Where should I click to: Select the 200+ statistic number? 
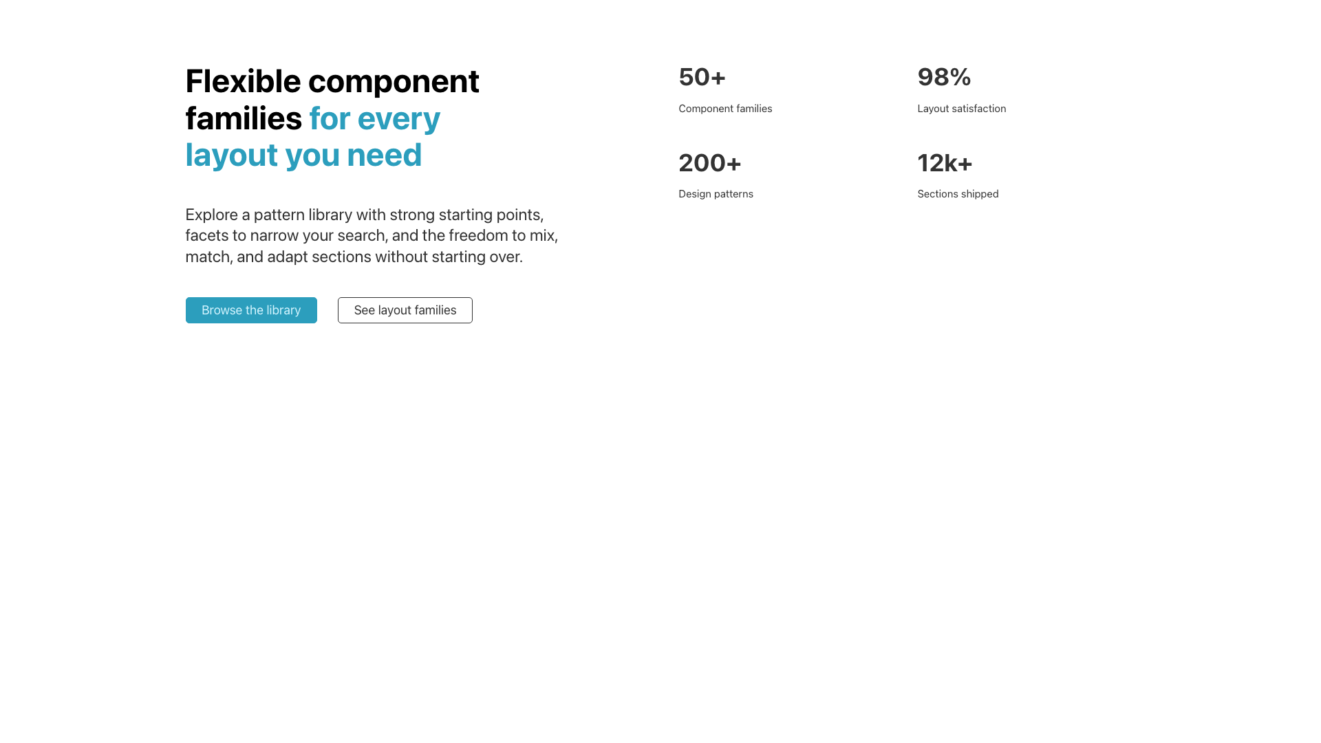709,163
